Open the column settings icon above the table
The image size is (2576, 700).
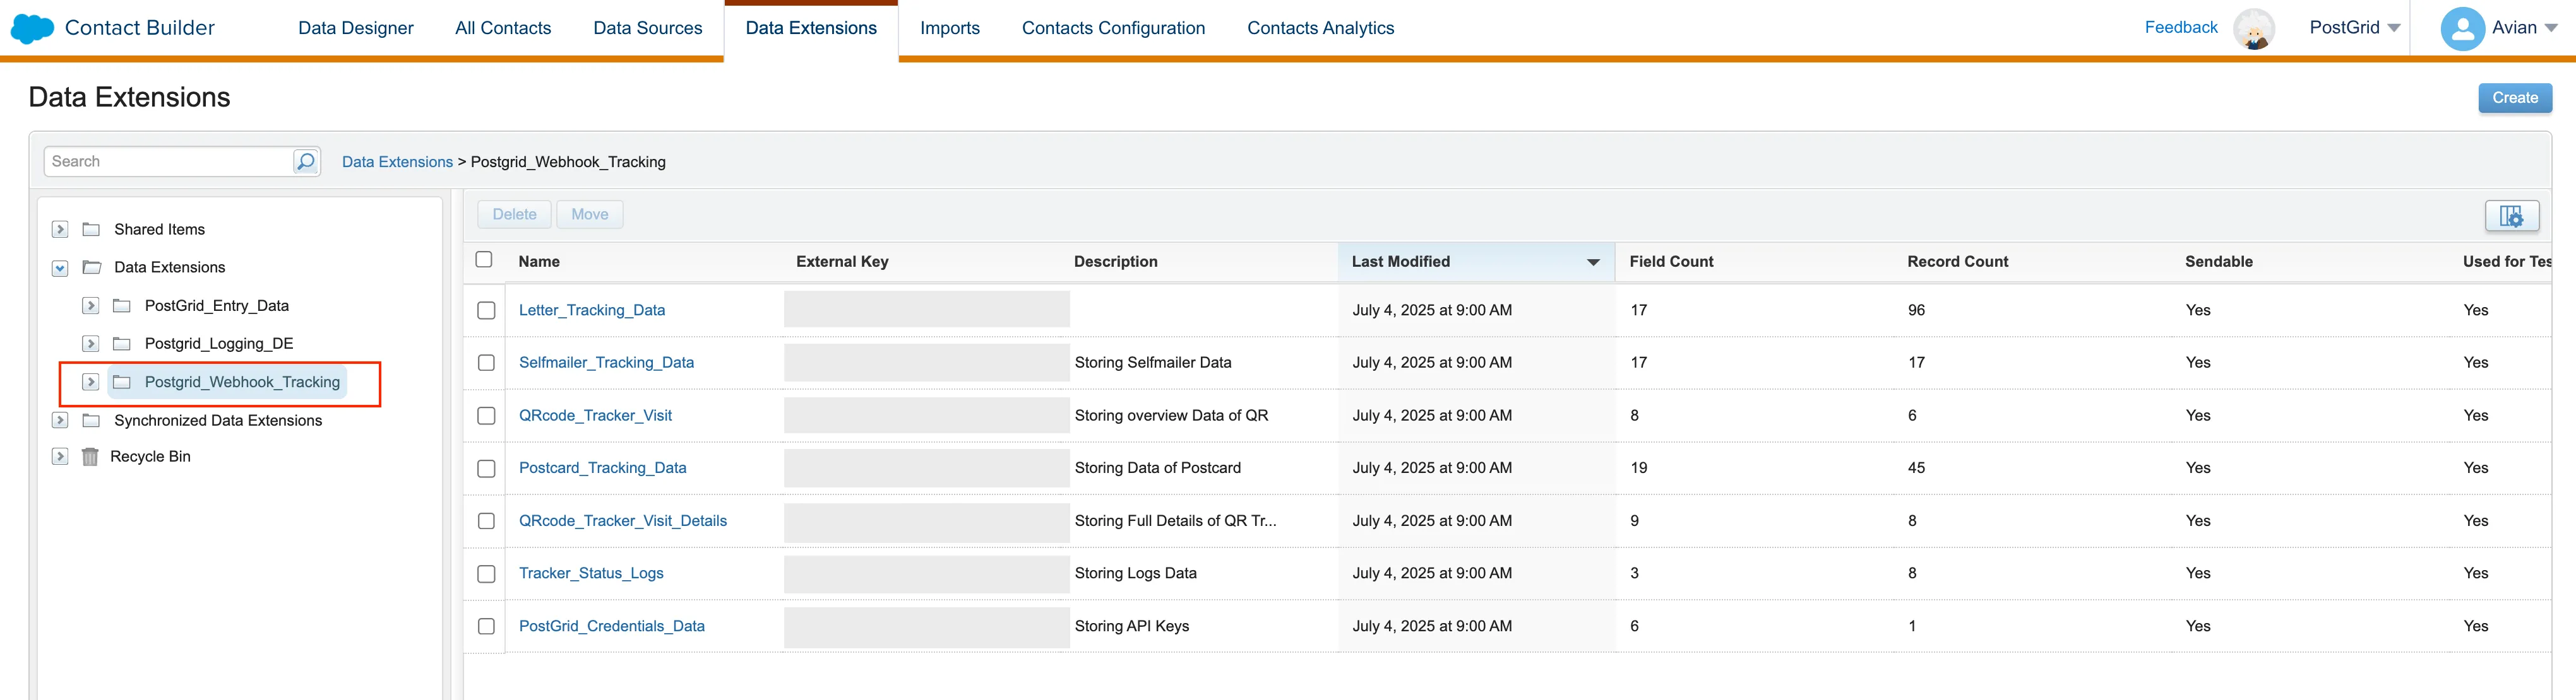[x=2512, y=216]
